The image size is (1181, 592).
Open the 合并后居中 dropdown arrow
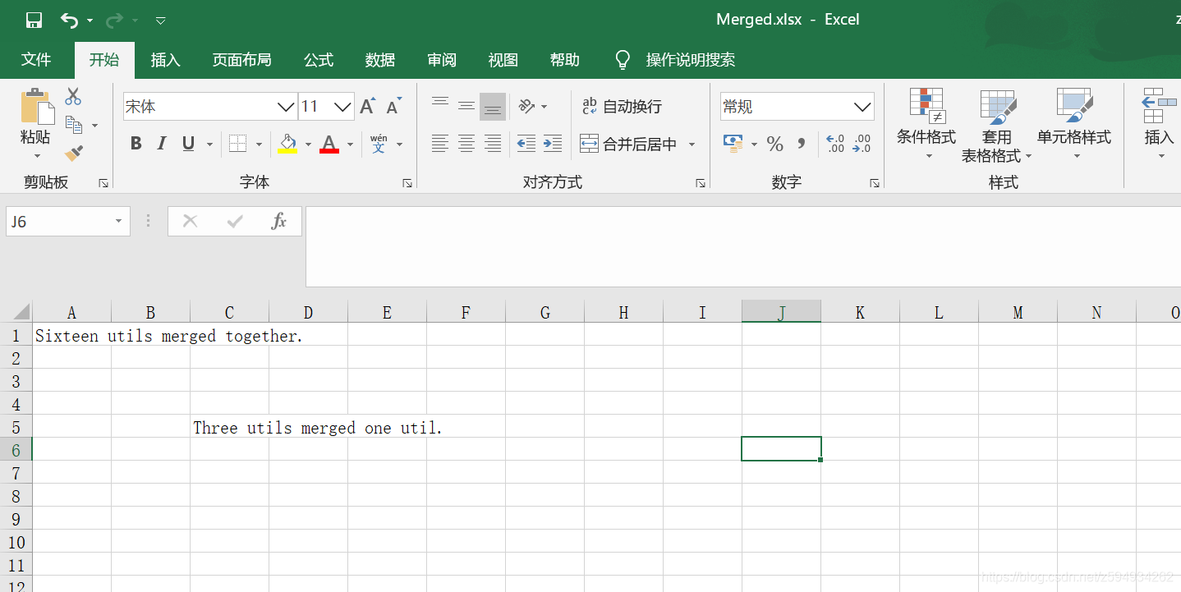pyautogui.click(x=692, y=145)
